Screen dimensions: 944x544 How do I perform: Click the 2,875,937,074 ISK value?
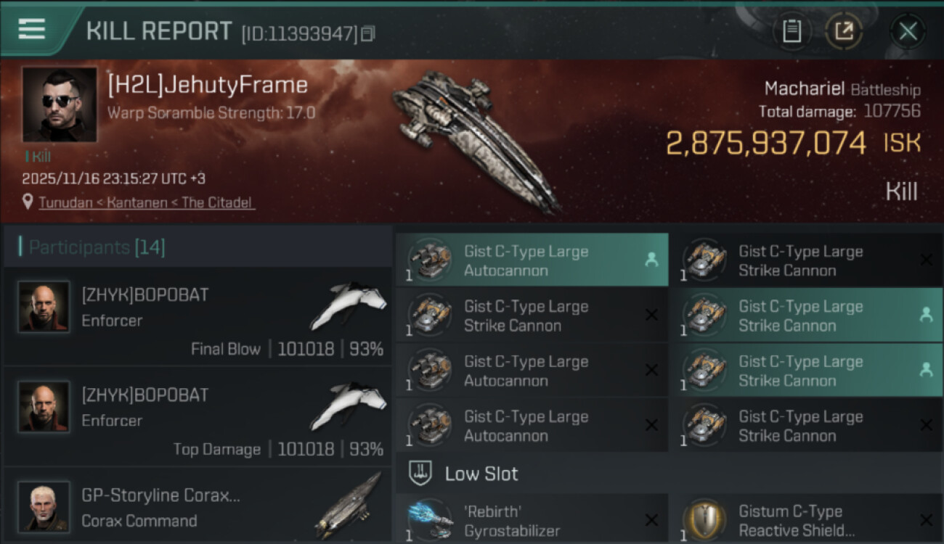coord(766,143)
